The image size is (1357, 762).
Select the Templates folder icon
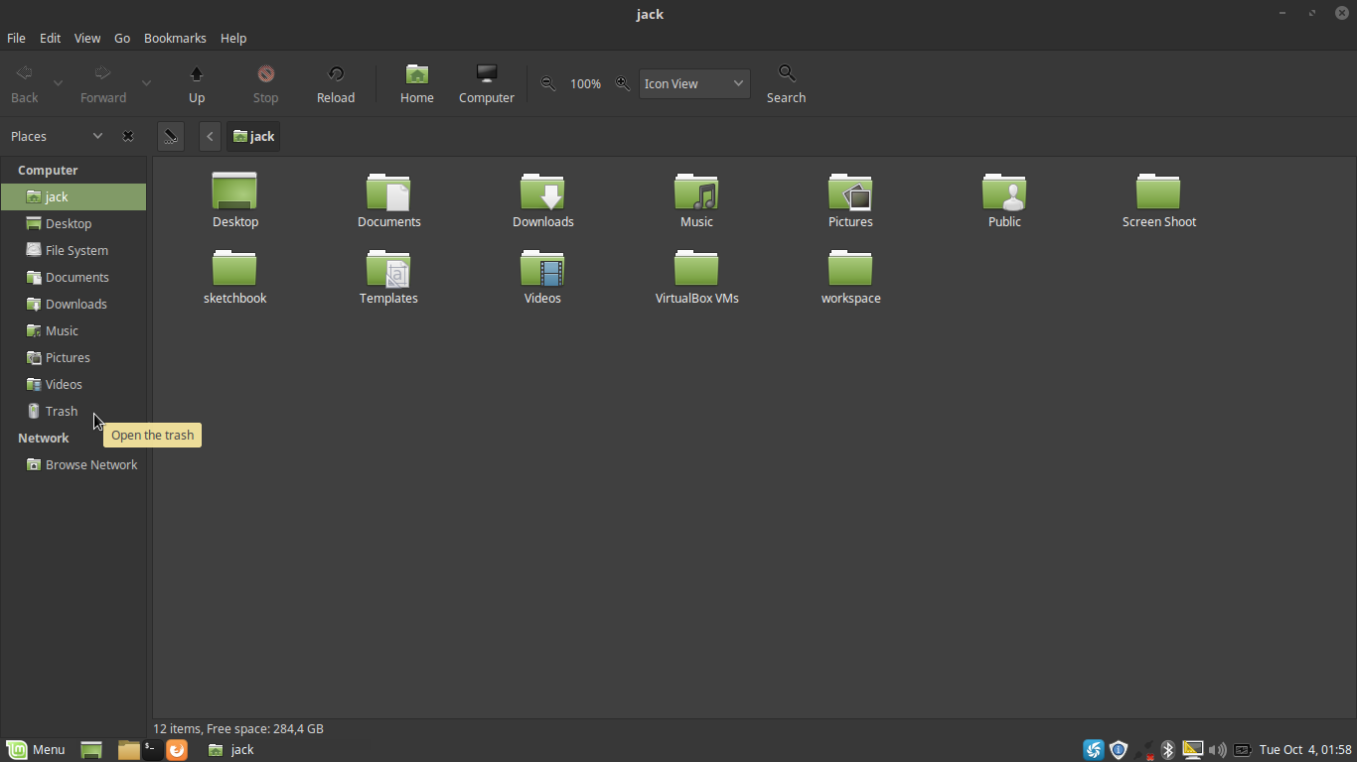click(x=388, y=277)
